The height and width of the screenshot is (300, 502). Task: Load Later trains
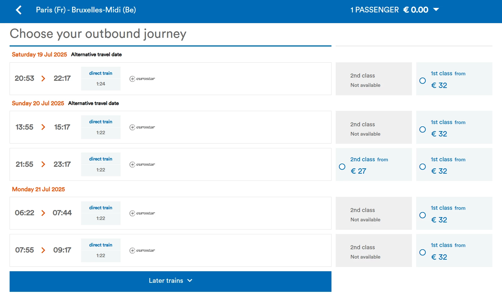coord(171,281)
